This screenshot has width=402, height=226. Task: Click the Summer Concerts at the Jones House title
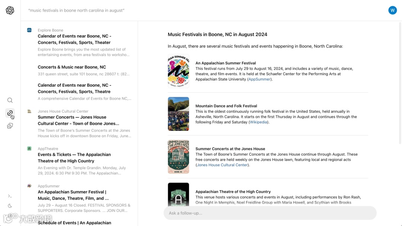pos(230,149)
